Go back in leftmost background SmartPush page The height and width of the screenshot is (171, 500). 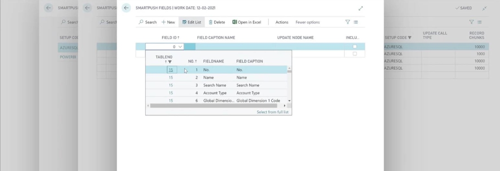click(48, 8)
